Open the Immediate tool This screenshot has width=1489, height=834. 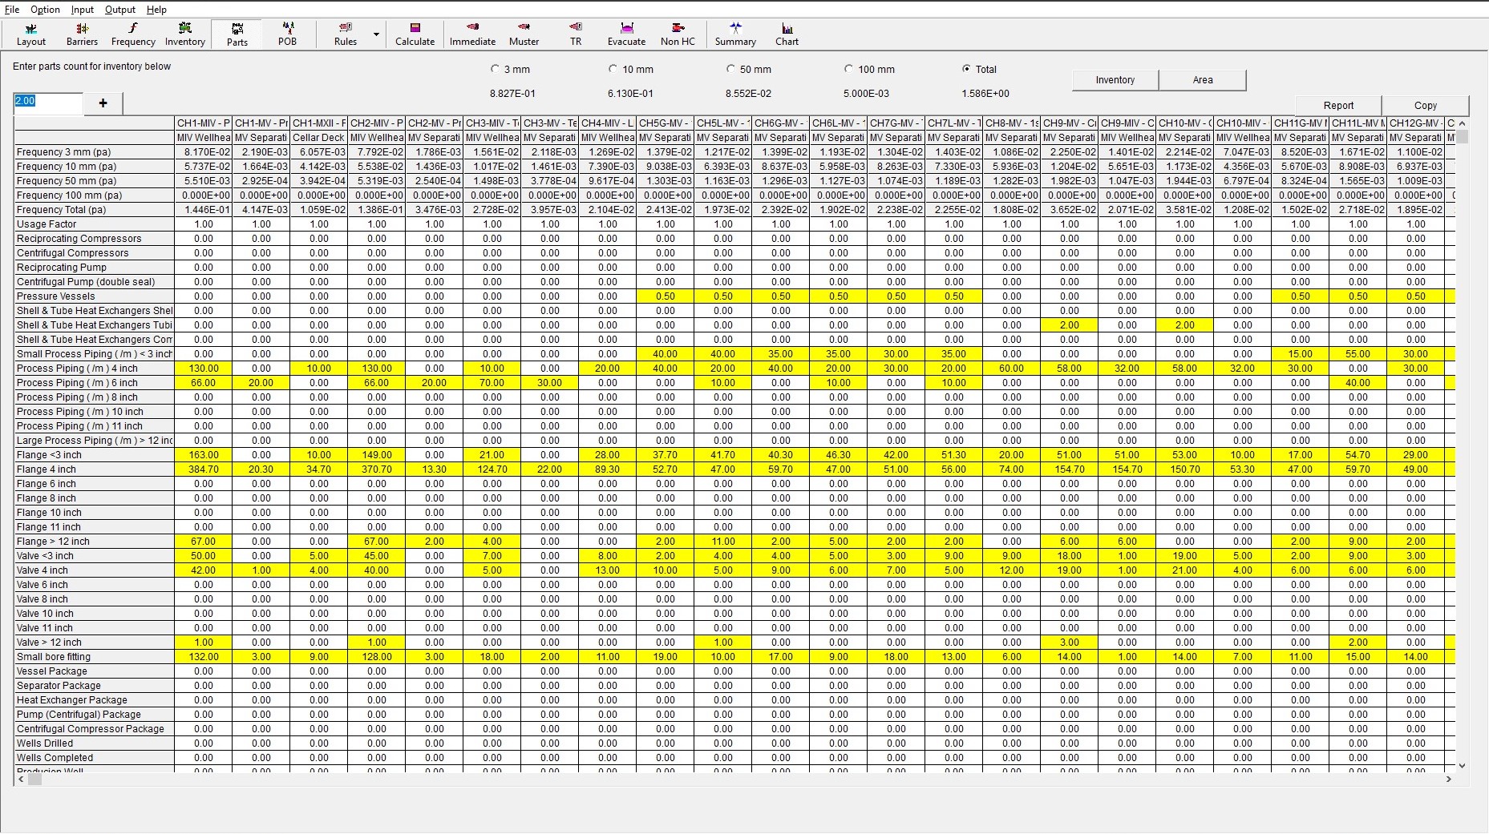472,34
